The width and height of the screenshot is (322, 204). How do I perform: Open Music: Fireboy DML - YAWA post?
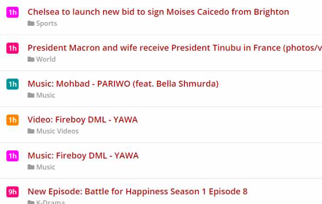click(x=83, y=156)
